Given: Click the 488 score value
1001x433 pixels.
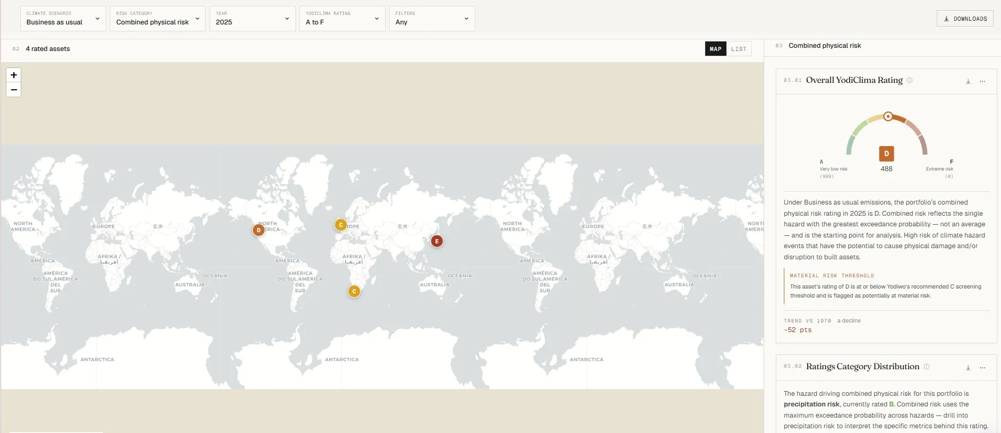Looking at the screenshot, I should pos(886,169).
